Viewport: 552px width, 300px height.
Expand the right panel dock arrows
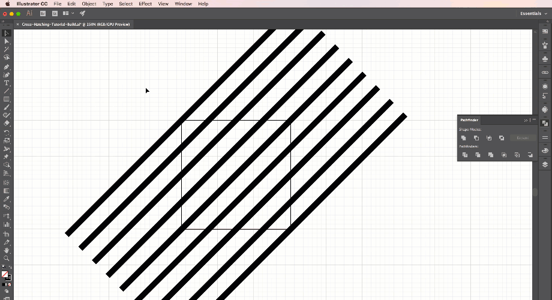(548, 22)
